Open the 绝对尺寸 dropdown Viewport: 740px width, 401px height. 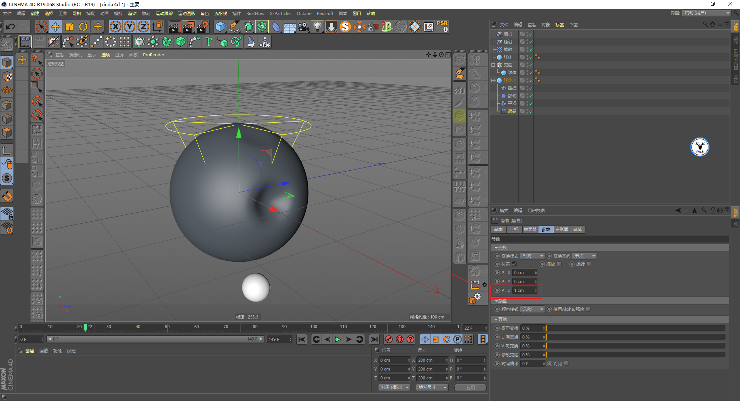point(432,387)
